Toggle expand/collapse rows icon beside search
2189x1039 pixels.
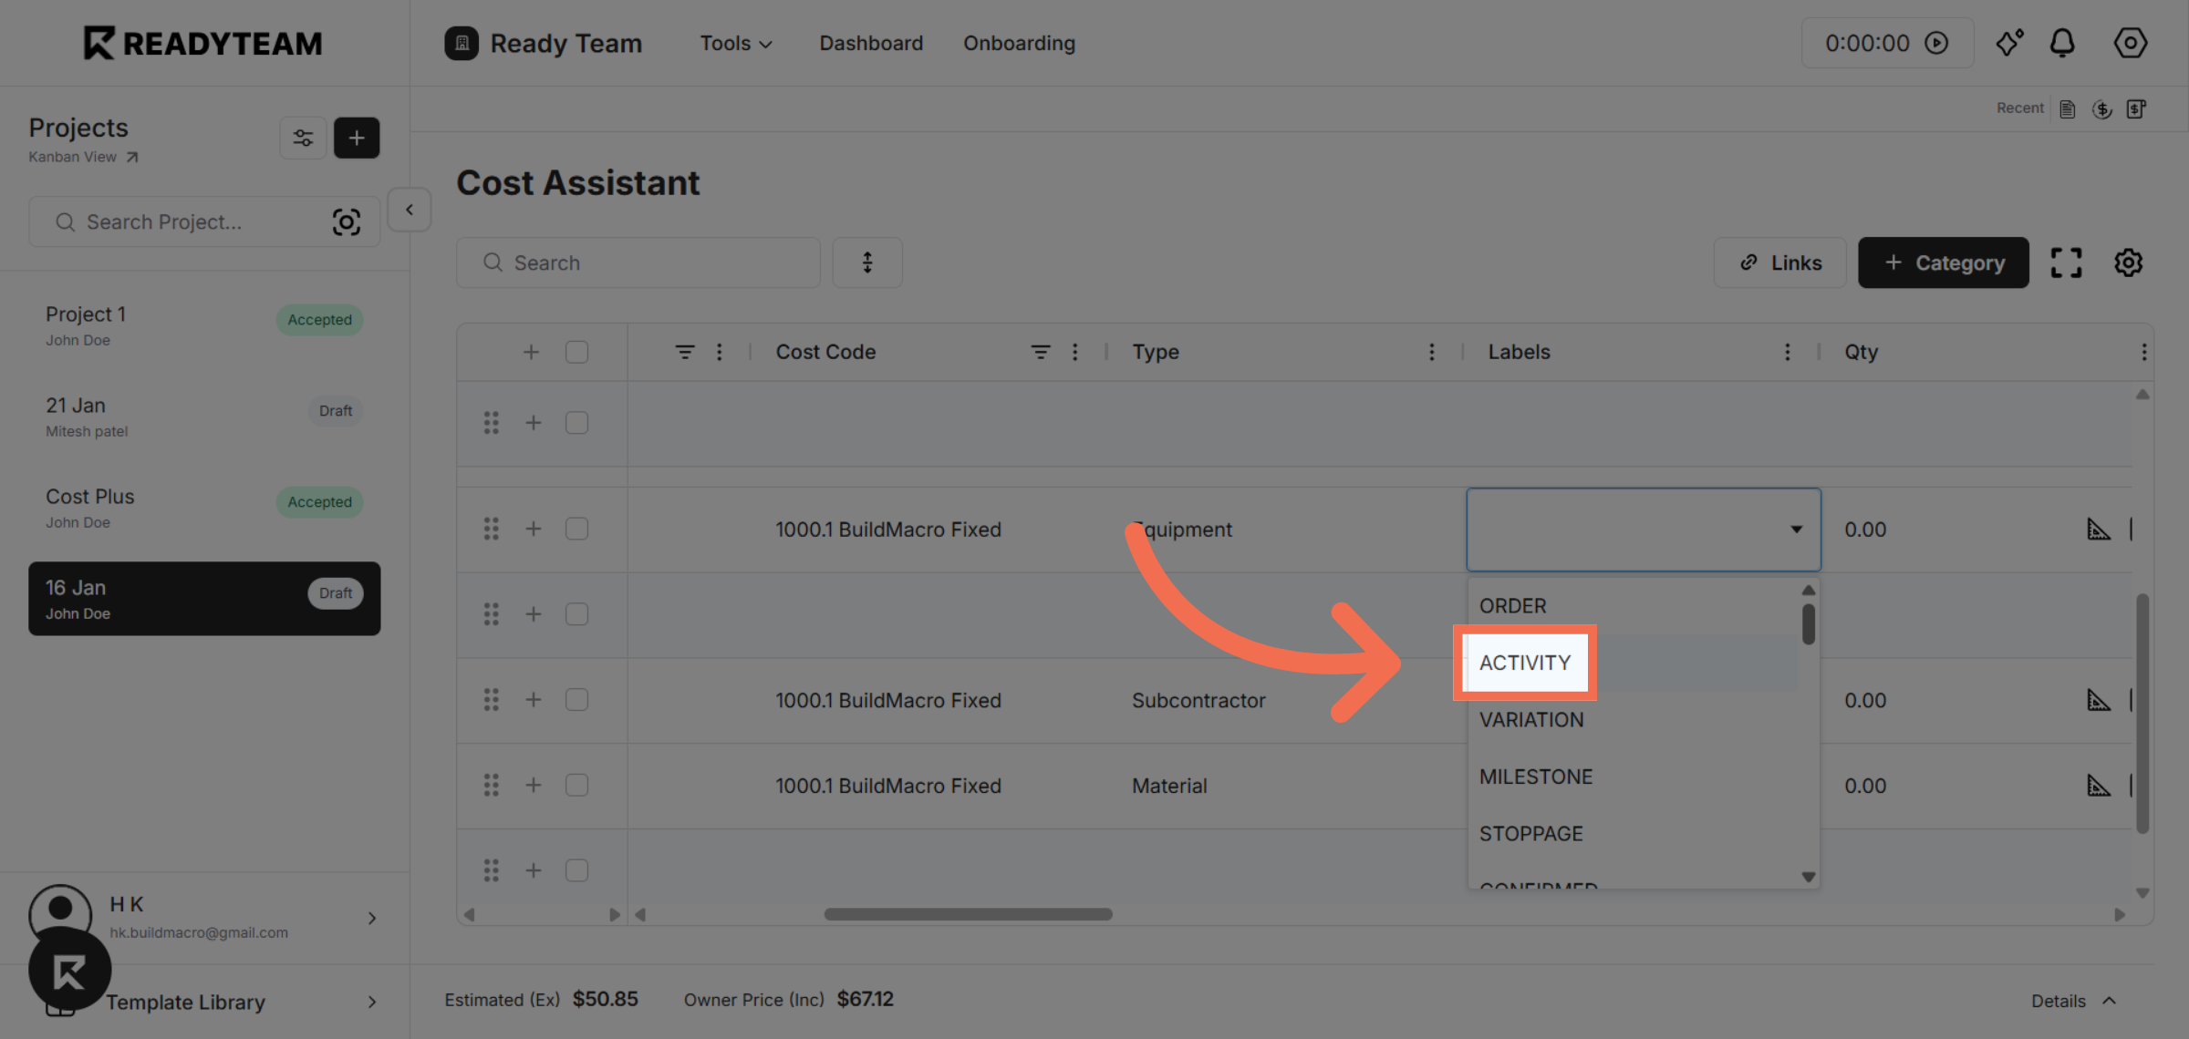[x=867, y=262]
